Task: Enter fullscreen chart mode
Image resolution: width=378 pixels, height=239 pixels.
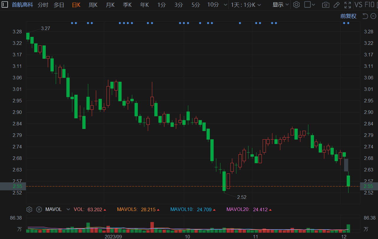Action: 348,5
